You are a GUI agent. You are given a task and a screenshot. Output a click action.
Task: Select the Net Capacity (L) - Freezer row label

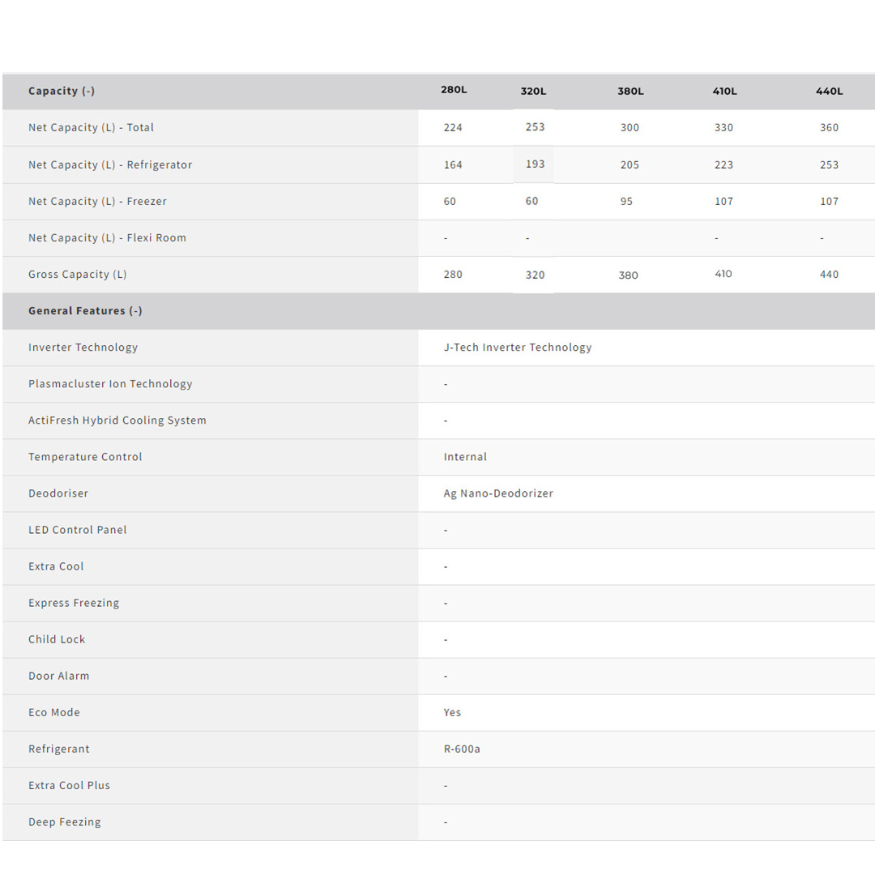point(97,202)
